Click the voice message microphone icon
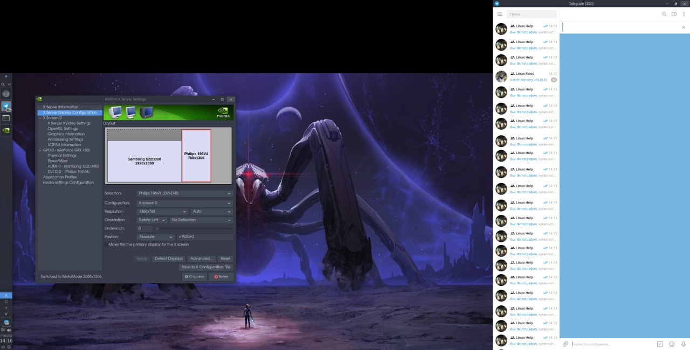This screenshot has width=690, height=350. pos(684,344)
